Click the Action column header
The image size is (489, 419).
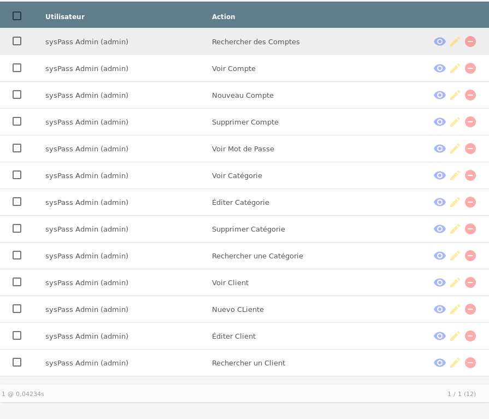click(x=223, y=17)
